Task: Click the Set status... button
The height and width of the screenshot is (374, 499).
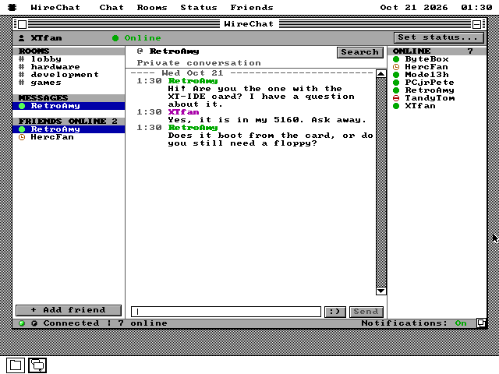Action: coord(439,37)
